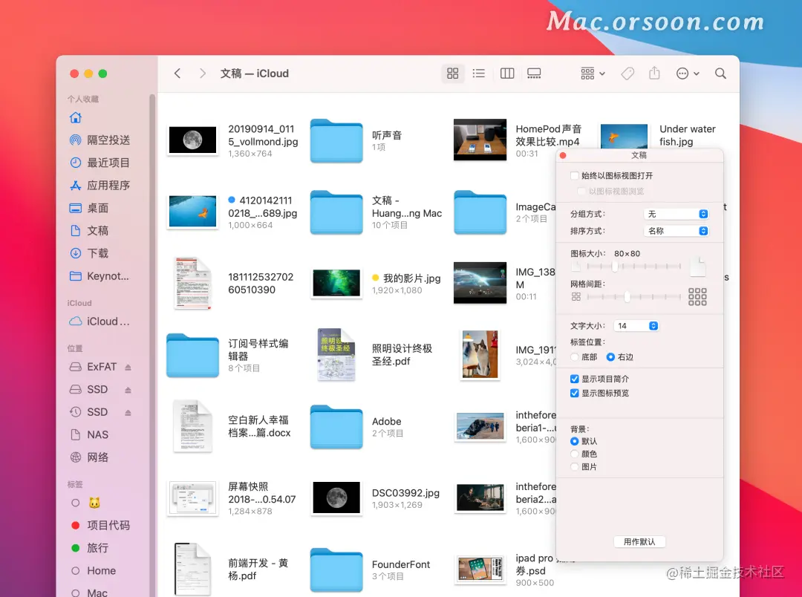The height and width of the screenshot is (597, 802).
Task: Select the 文稿 - Huang...ng Mac folder
Action: tap(336, 212)
